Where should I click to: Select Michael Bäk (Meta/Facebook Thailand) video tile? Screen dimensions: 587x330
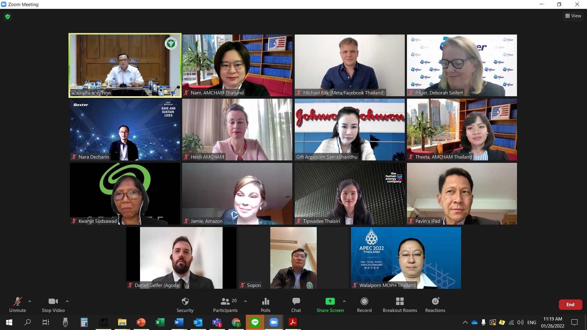click(x=350, y=65)
